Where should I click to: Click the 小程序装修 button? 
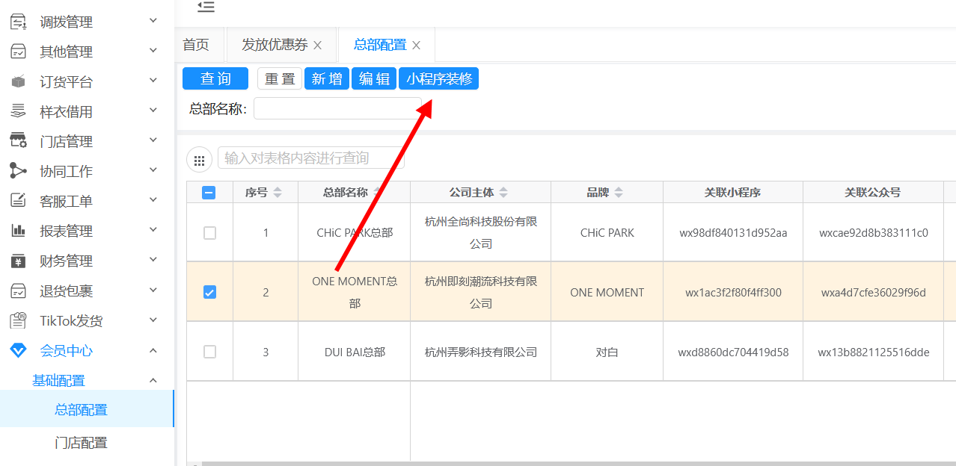coord(439,79)
